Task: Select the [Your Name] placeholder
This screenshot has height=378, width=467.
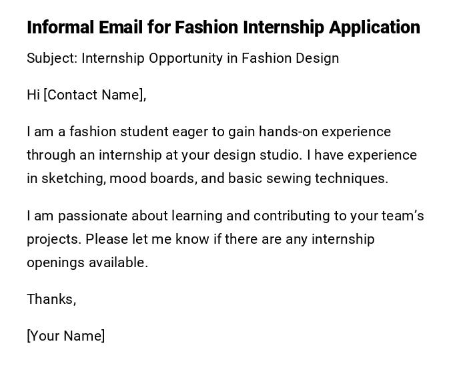Action: pyautogui.click(x=65, y=336)
